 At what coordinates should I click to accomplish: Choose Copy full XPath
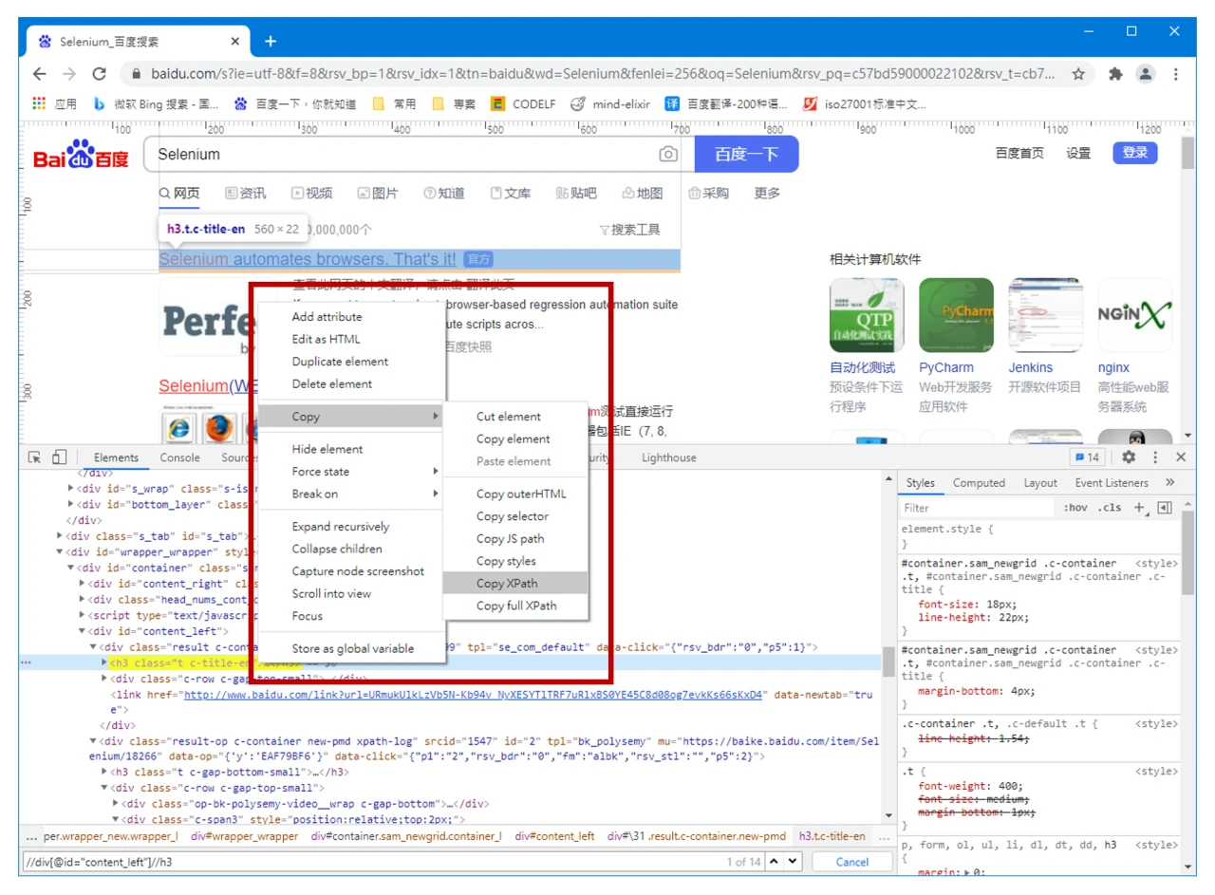click(x=516, y=606)
